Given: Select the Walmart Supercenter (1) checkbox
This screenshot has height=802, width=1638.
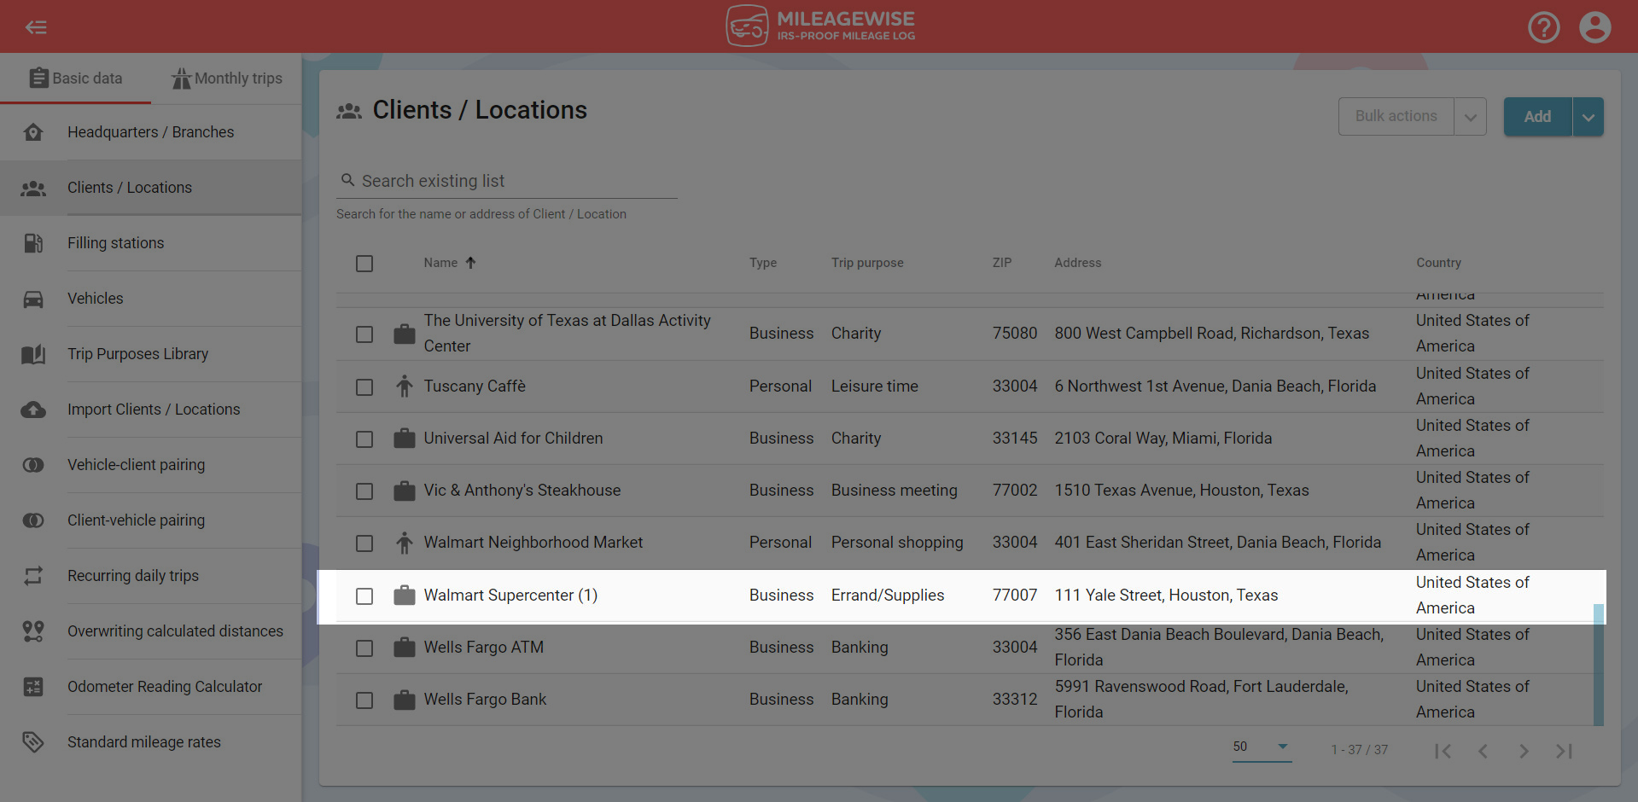Looking at the screenshot, I should pyautogui.click(x=364, y=596).
